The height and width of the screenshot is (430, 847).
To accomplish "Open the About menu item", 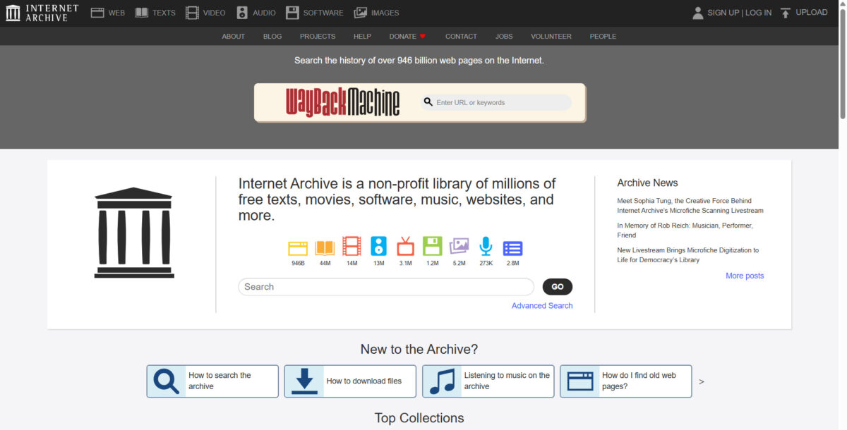I will click(x=233, y=36).
